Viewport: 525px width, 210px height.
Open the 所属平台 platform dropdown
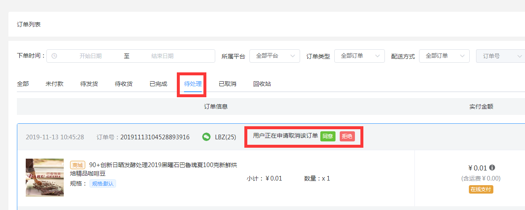275,56
